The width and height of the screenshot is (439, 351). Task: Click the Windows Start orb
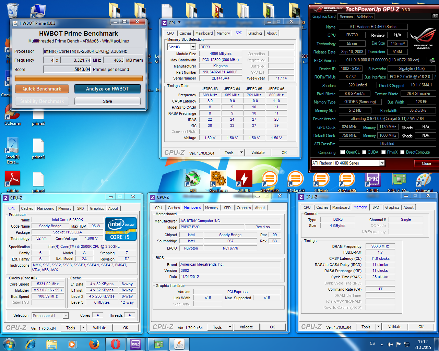9,344
